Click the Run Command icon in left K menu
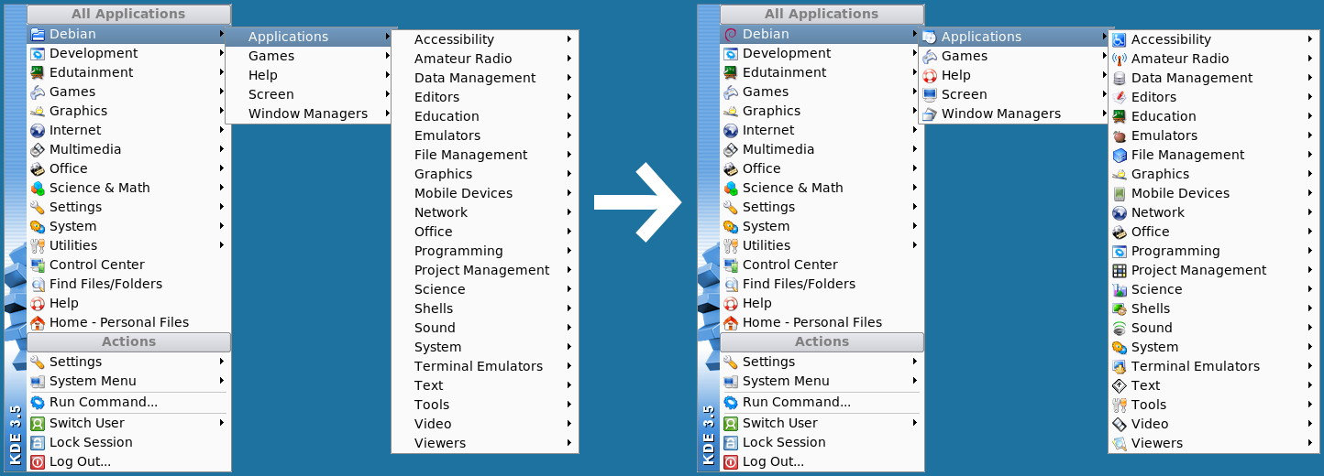 point(38,402)
